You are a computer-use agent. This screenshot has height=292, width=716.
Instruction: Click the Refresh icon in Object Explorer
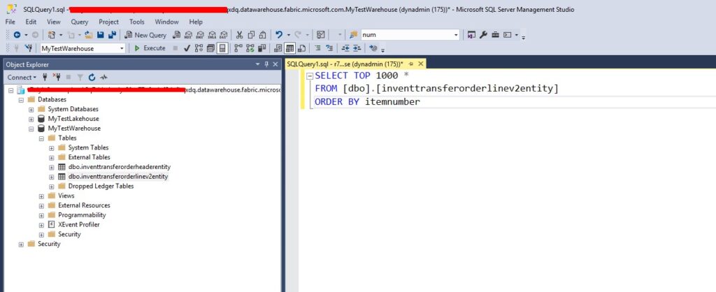coord(92,77)
